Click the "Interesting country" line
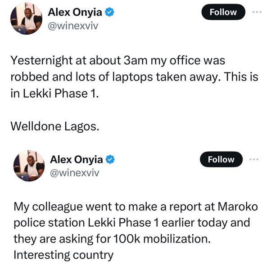The height and width of the screenshot is (270, 271). (x=63, y=255)
